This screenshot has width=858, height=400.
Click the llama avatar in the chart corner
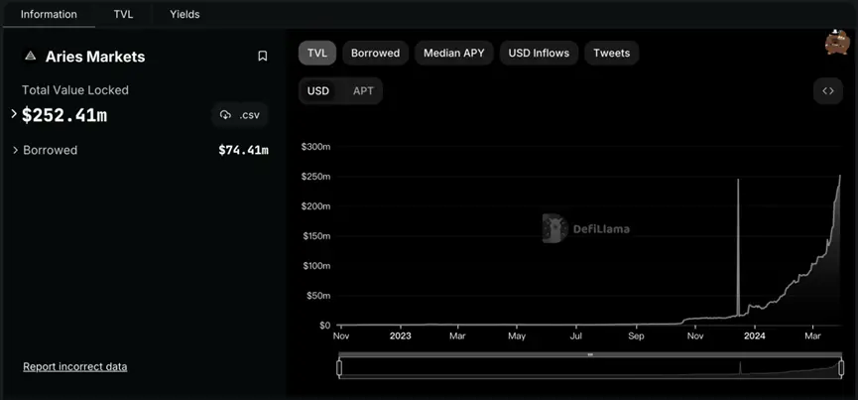point(836,42)
